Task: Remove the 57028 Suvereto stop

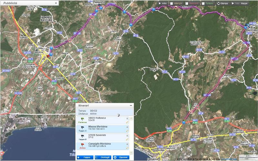Action: [127, 136]
